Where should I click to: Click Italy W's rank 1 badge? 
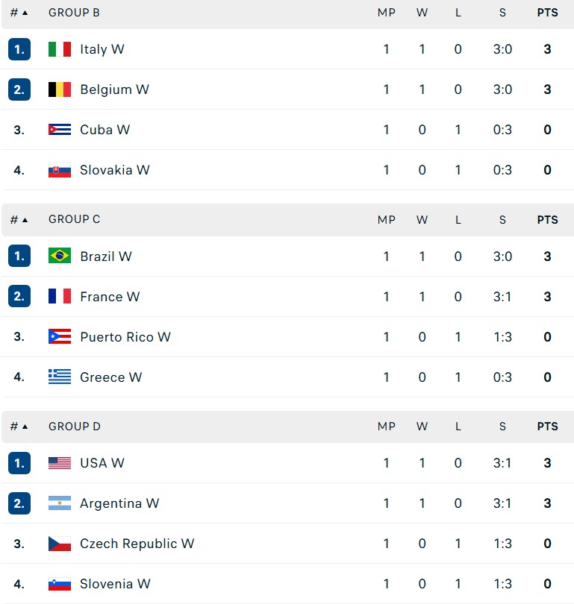[x=19, y=49]
